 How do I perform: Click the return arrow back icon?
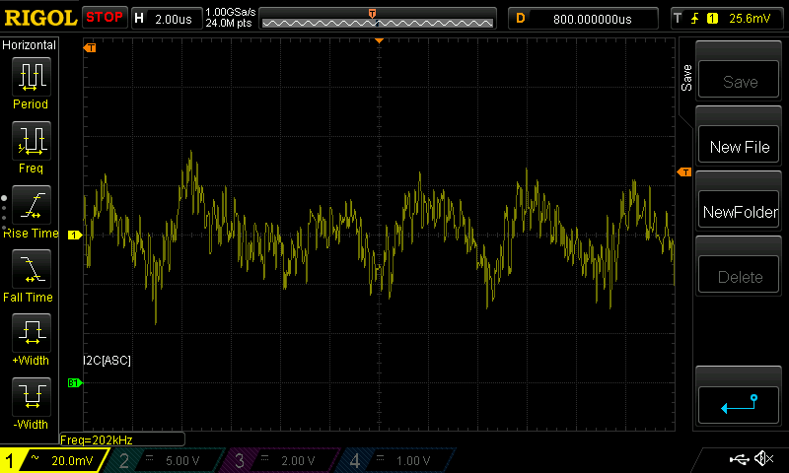(x=739, y=404)
